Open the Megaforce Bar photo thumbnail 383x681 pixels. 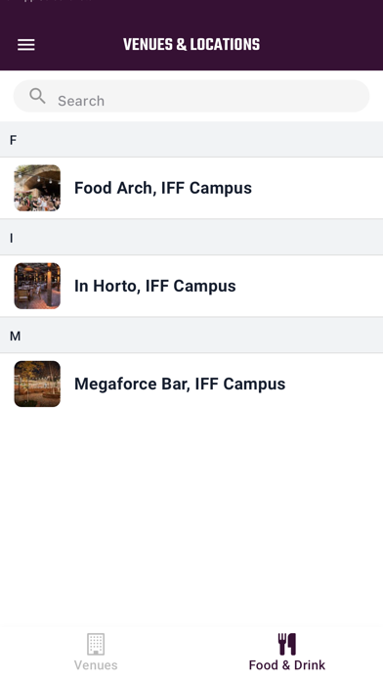pyautogui.click(x=37, y=384)
